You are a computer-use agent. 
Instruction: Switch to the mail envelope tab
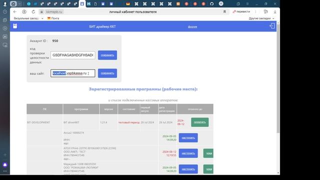(128, 3)
